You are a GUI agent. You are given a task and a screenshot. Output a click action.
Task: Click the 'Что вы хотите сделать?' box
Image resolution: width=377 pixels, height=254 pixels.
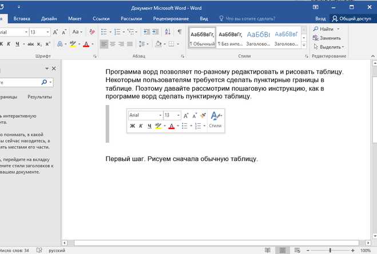pos(247,19)
